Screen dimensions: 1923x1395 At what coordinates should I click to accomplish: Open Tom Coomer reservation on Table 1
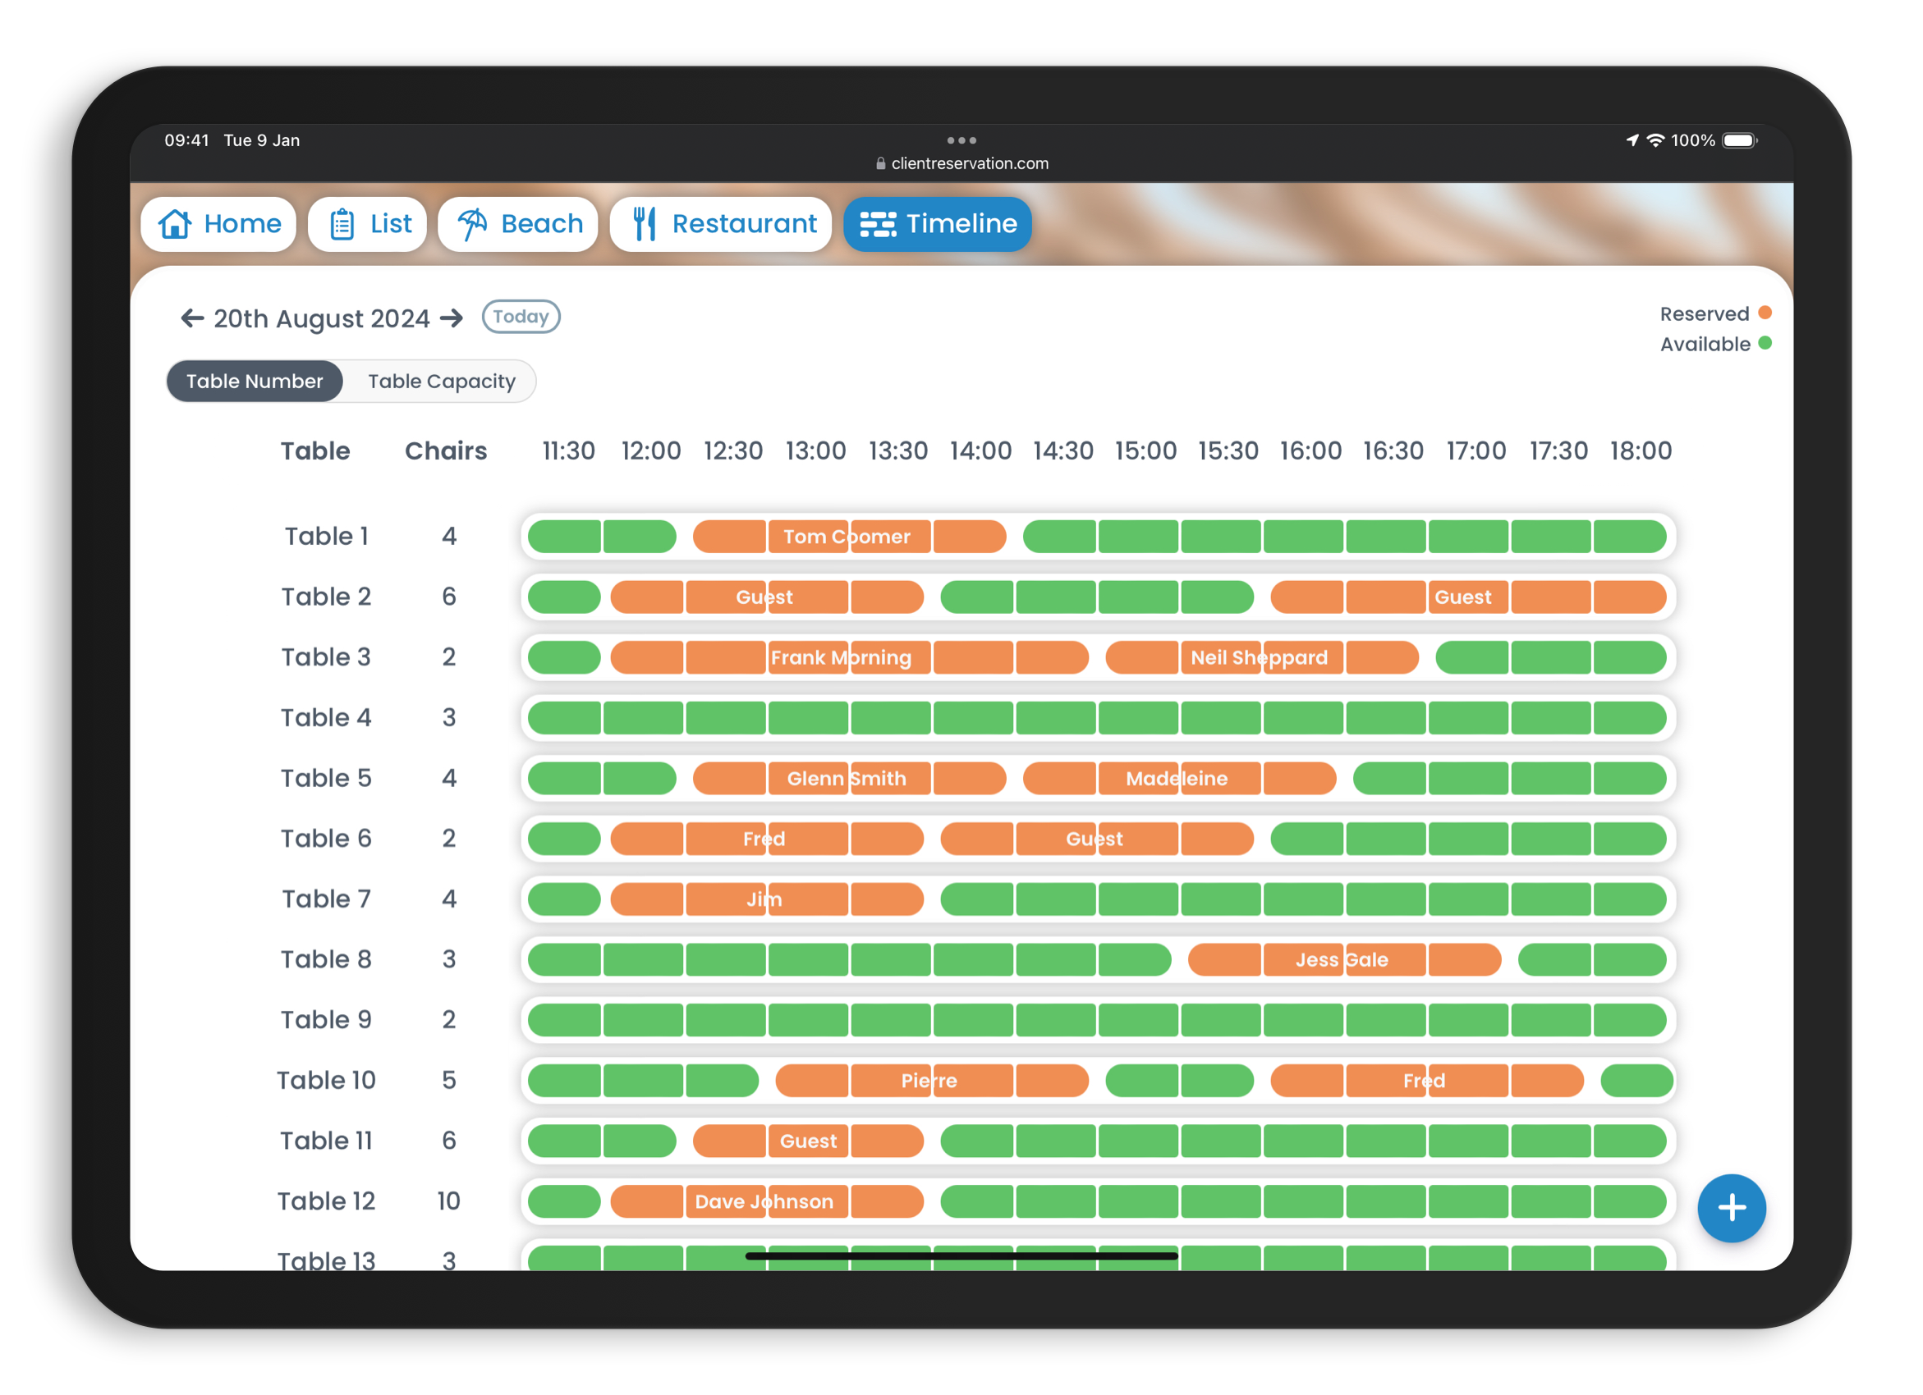pyautogui.click(x=848, y=537)
